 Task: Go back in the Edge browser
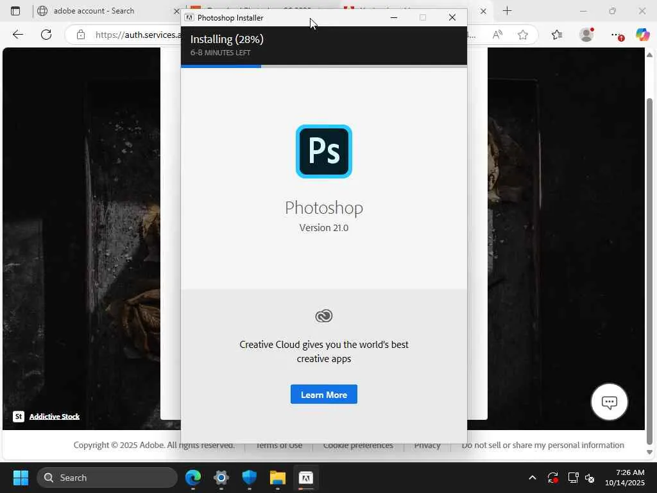pyautogui.click(x=17, y=35)
